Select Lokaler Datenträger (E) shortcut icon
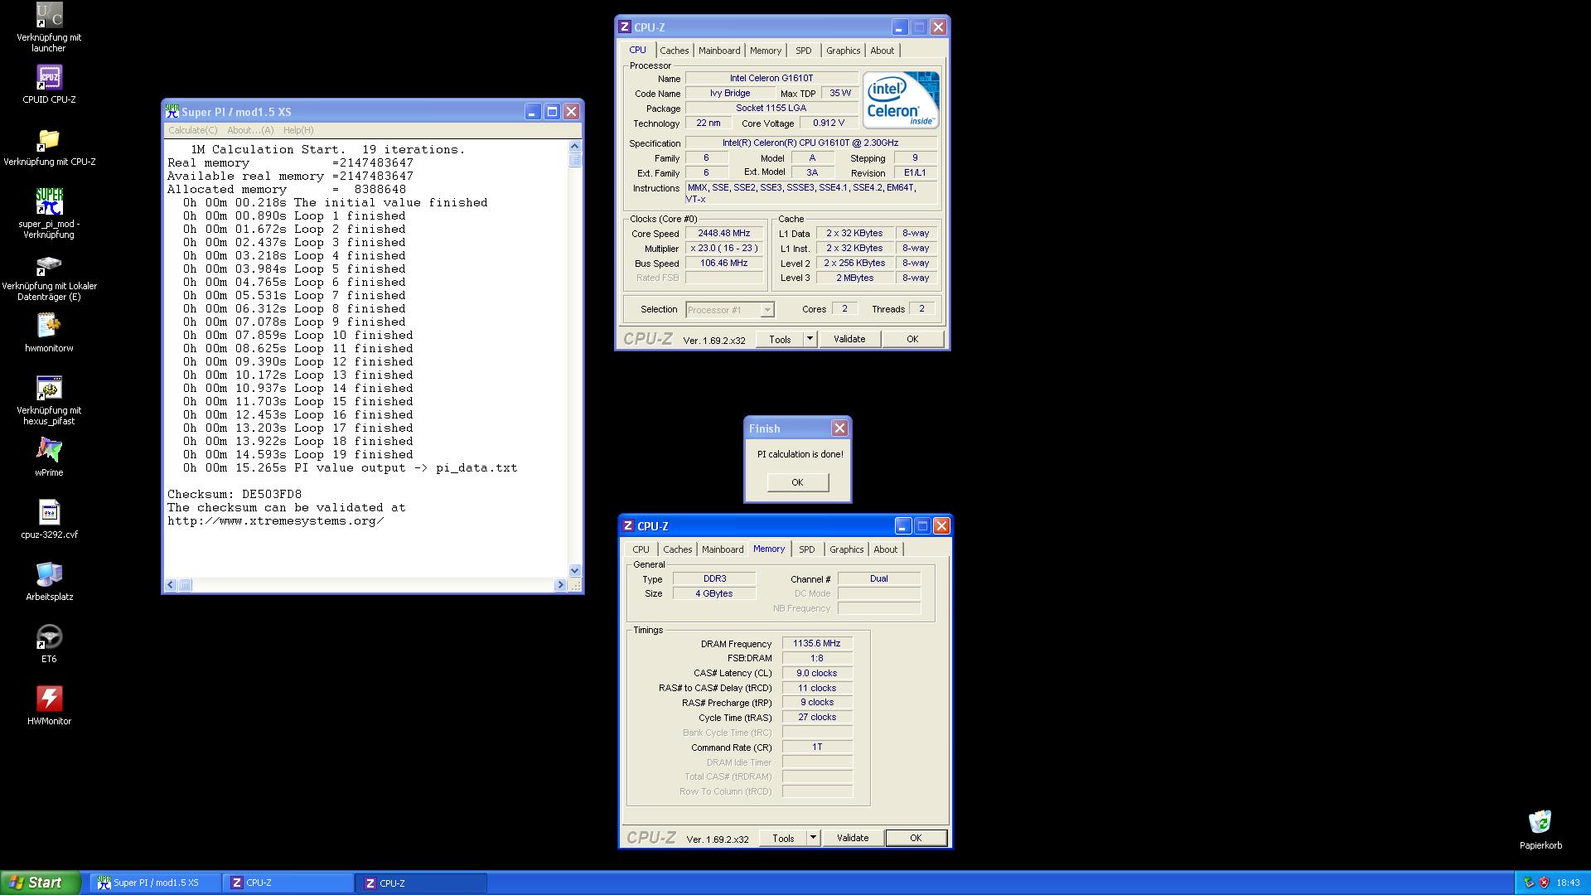This screenshot has height=895, width=1591. 49,264
